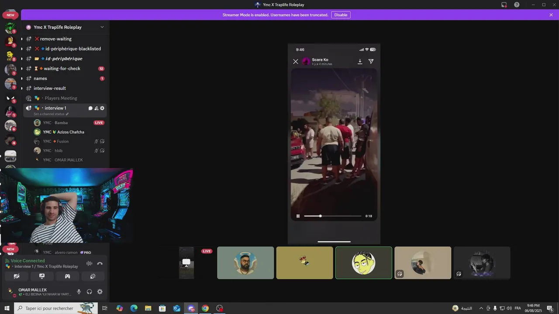Expand threads arrow for remove-waiting channel

point(21,39)
